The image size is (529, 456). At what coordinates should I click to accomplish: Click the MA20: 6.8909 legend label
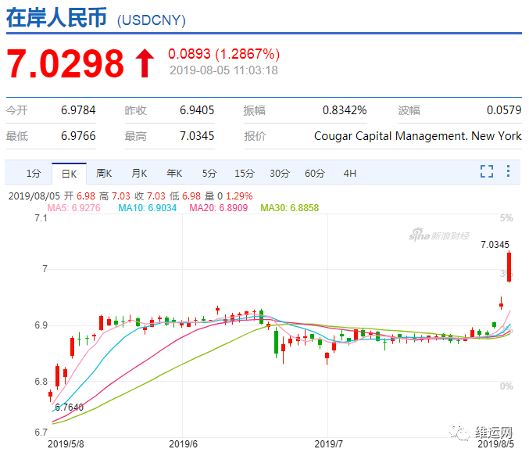[219, 208]
